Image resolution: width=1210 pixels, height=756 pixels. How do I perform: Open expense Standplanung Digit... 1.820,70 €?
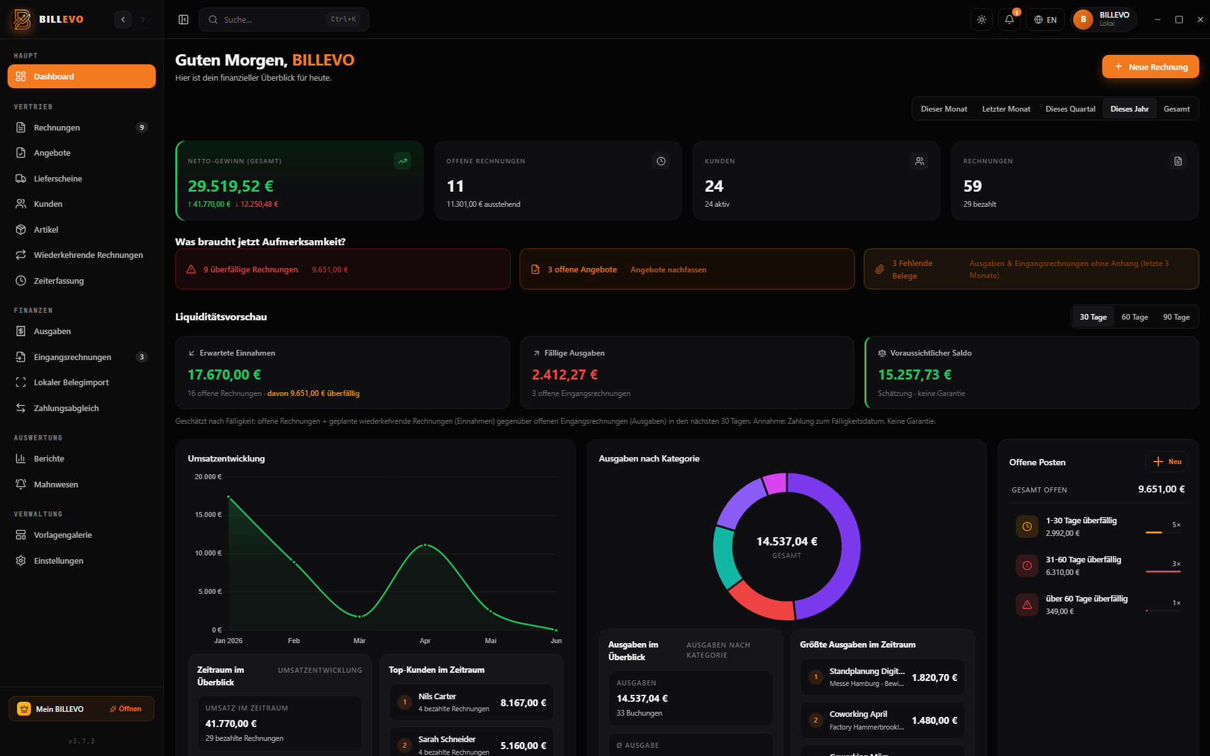pos(882,677)
